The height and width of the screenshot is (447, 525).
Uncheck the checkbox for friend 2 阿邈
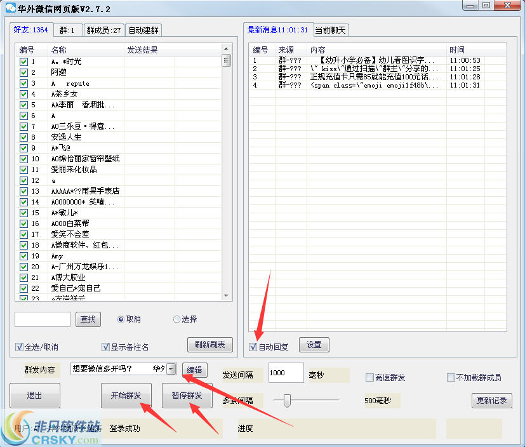tap(23, 72)
